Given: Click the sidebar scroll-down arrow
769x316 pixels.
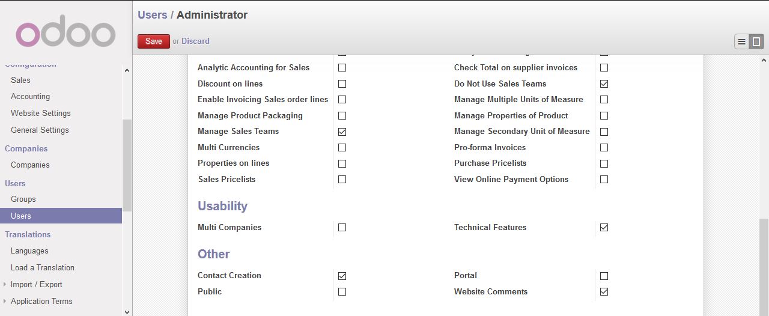Looking at the screenshot, I should pyautogui.click(x=127, y=311).
